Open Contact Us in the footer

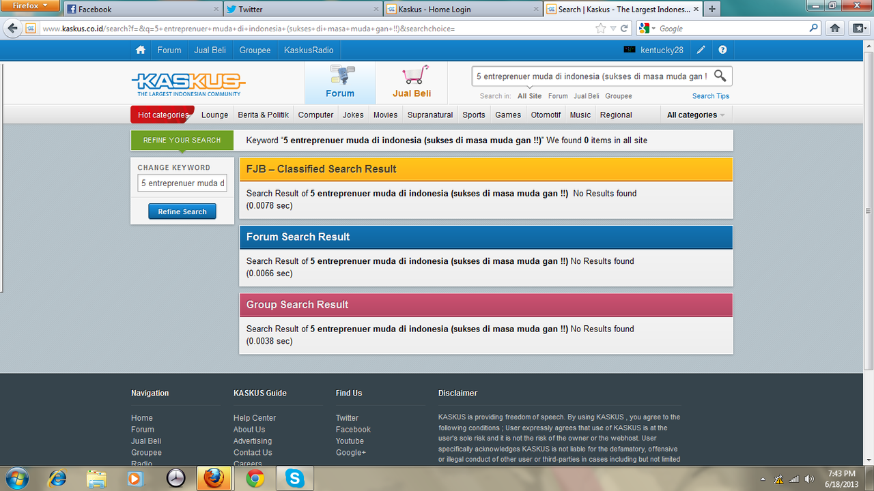tap(253, 453)
